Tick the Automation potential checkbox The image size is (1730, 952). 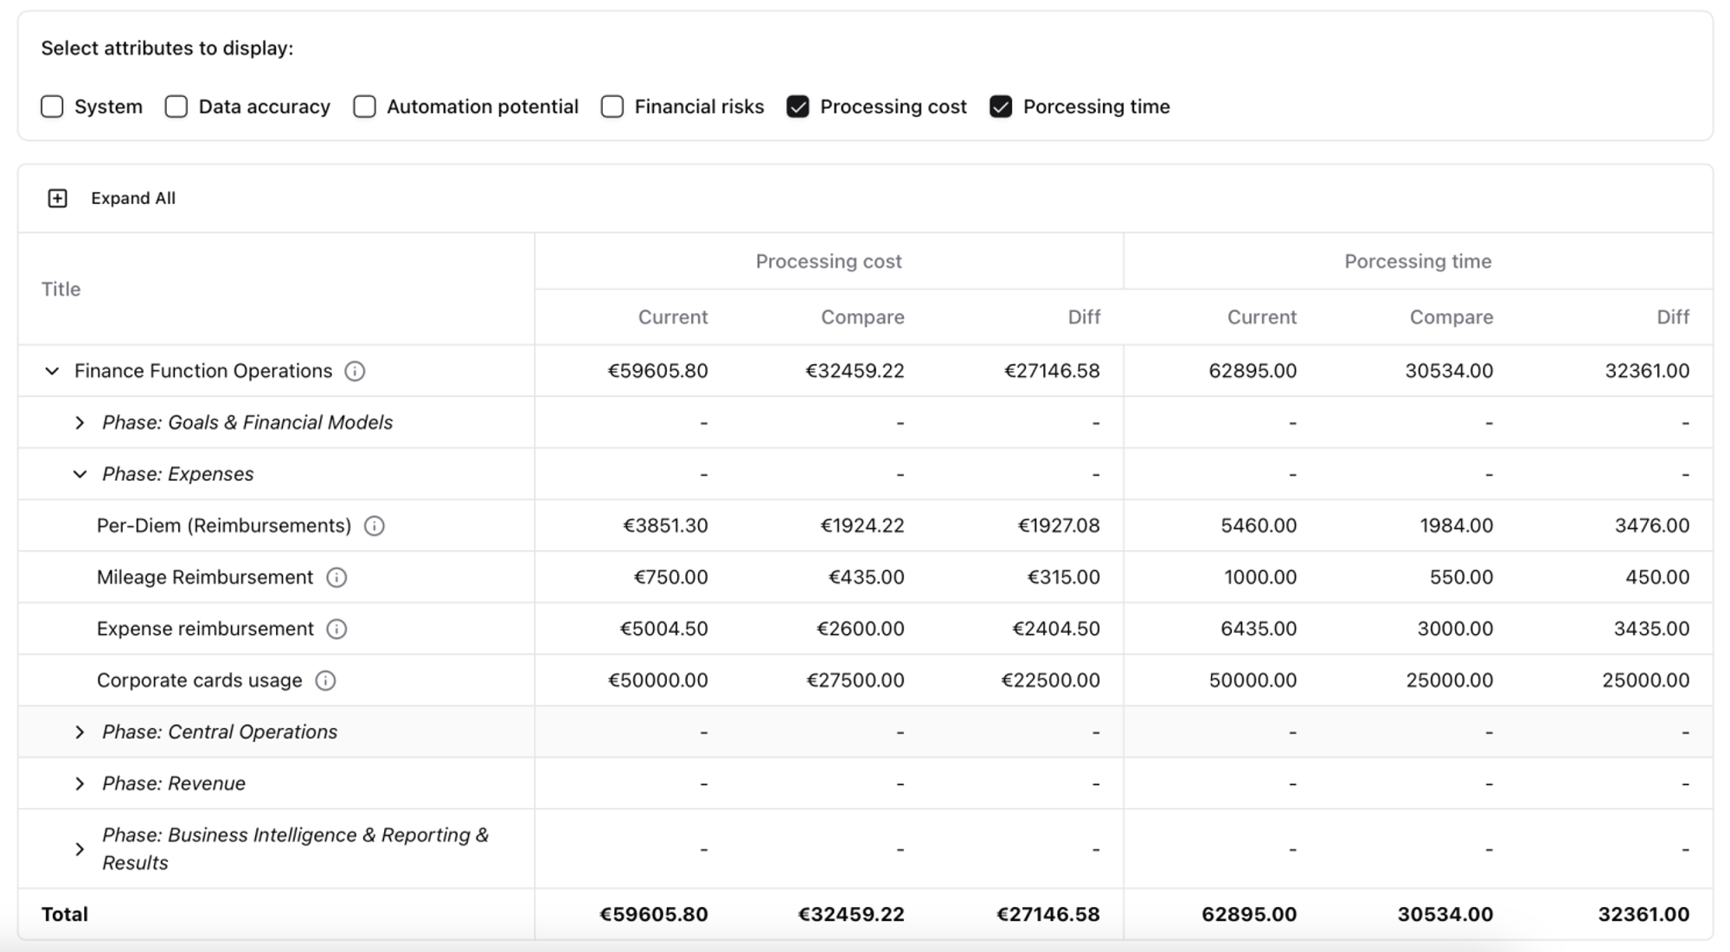(364, 106)
